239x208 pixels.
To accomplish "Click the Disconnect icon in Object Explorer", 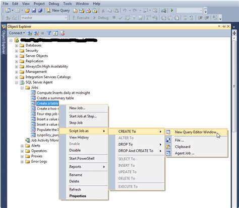I will click(36, 33).
